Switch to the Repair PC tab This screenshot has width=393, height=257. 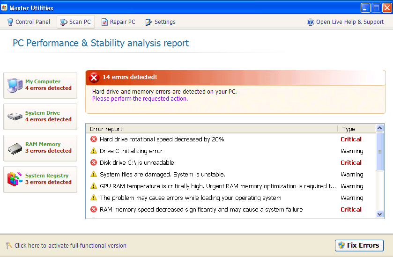click(118, 22)
